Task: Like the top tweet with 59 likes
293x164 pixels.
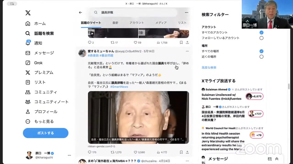Action: coord(138,43)
